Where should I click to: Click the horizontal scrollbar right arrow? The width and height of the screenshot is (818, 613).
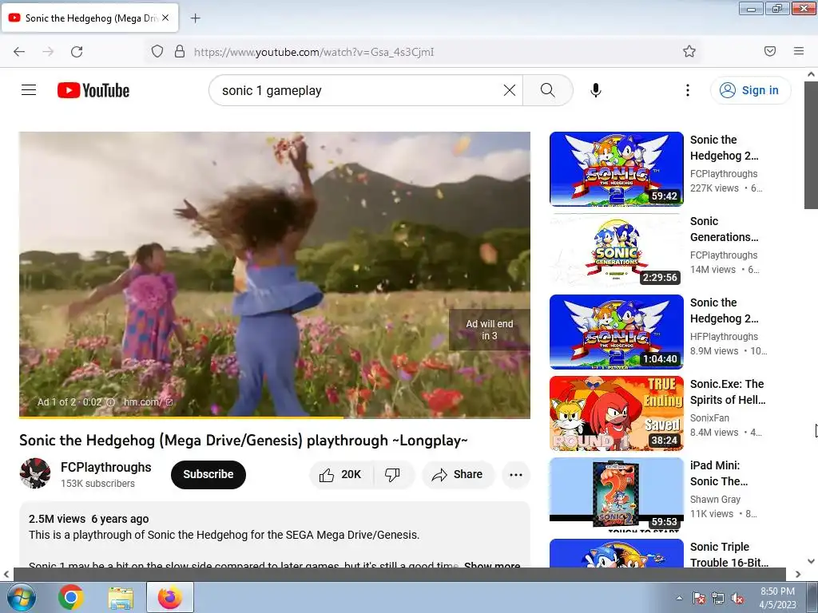[x=798, y=574]
